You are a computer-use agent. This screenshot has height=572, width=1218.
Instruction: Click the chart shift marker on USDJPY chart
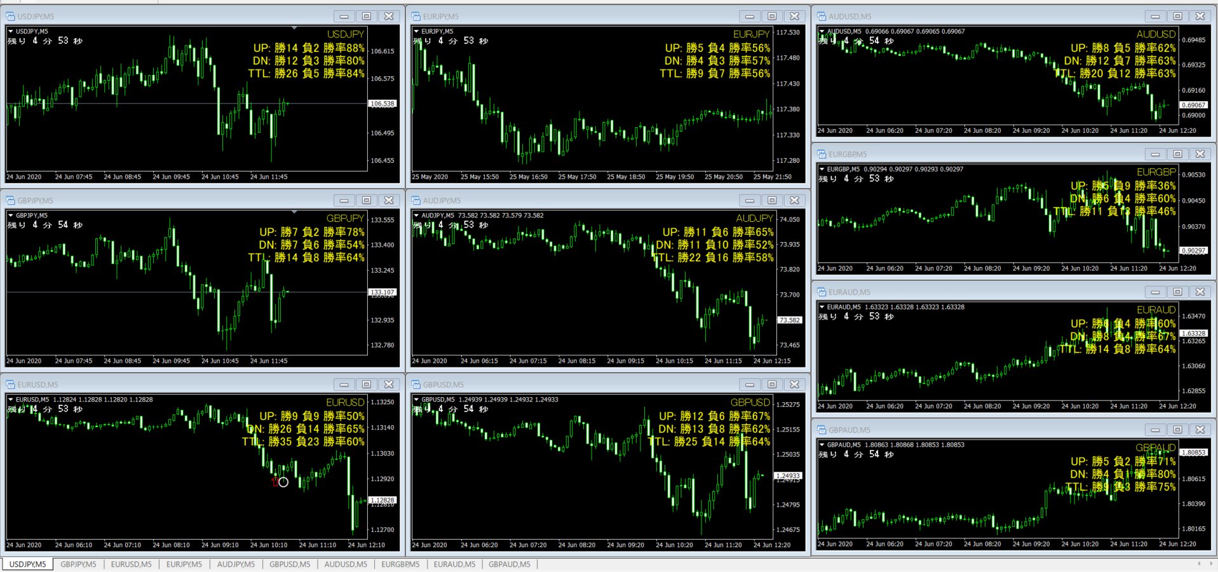click(294, 29)
